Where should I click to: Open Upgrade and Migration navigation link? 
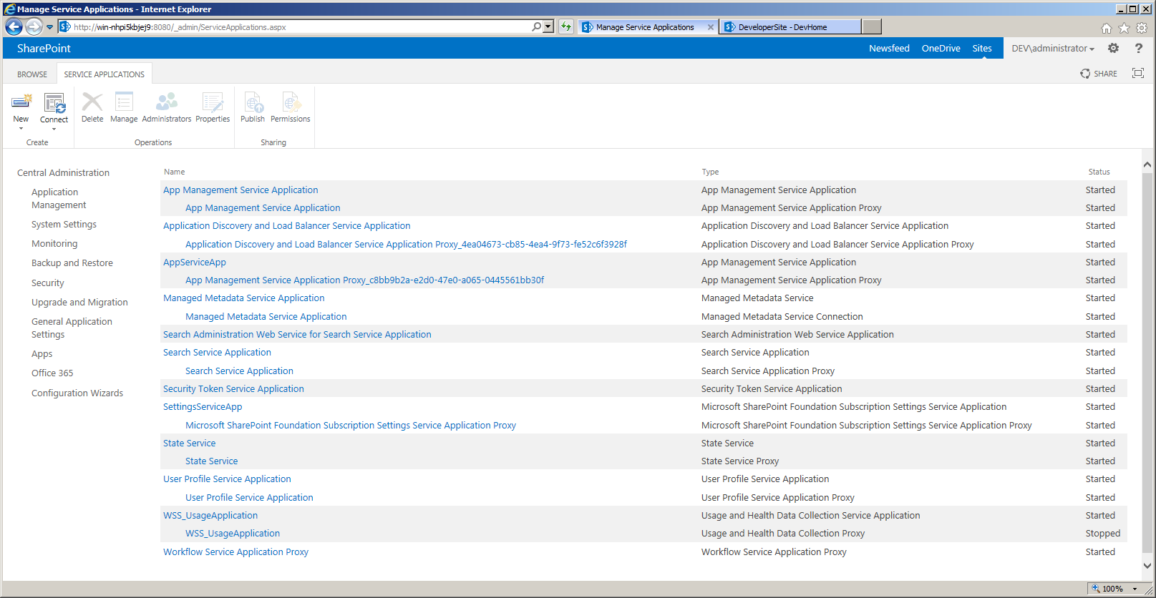pyautogui.click(x=79, y=302)
